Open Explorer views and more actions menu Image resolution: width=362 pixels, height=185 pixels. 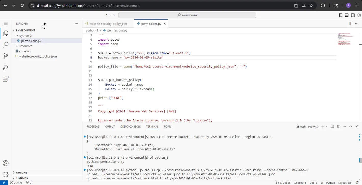click(76, 24)
